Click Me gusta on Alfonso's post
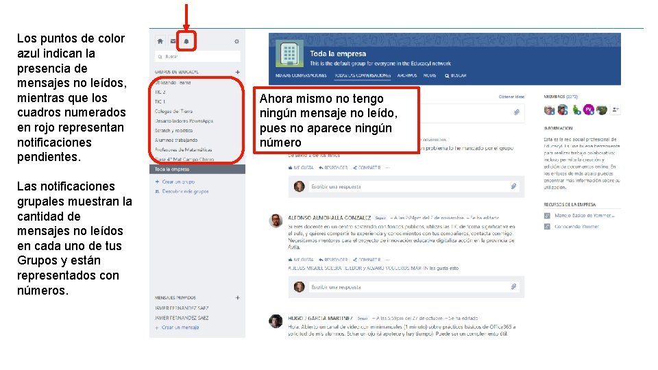658x370 pixels. [x=301, y=260]
